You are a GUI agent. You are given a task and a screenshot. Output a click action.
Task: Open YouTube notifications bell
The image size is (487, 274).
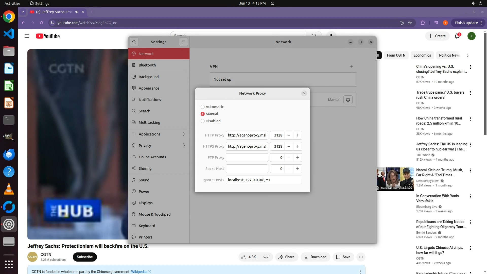(x=457, y=36)
